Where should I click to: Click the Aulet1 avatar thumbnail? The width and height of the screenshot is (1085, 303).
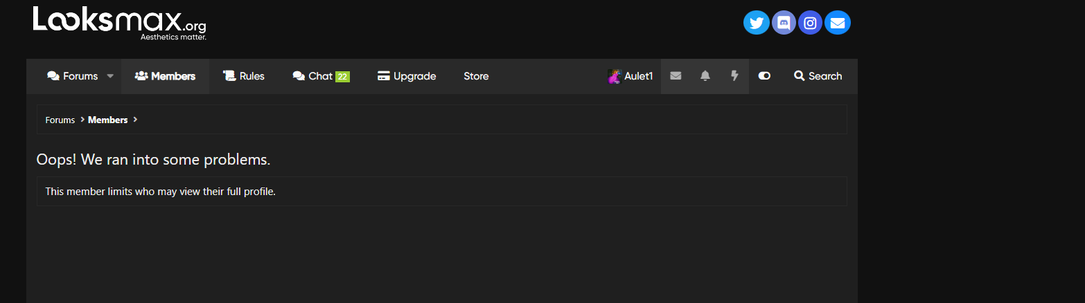[614, 76]
